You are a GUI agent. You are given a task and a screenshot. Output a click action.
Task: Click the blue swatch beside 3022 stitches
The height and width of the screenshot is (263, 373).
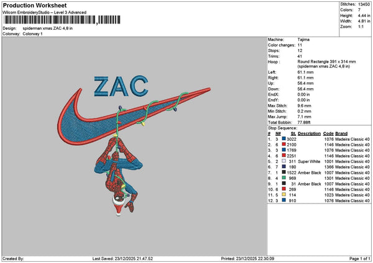click(283, 138)
